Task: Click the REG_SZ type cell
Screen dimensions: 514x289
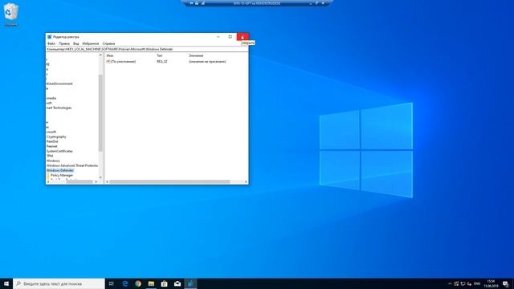Action: (162, 62)
